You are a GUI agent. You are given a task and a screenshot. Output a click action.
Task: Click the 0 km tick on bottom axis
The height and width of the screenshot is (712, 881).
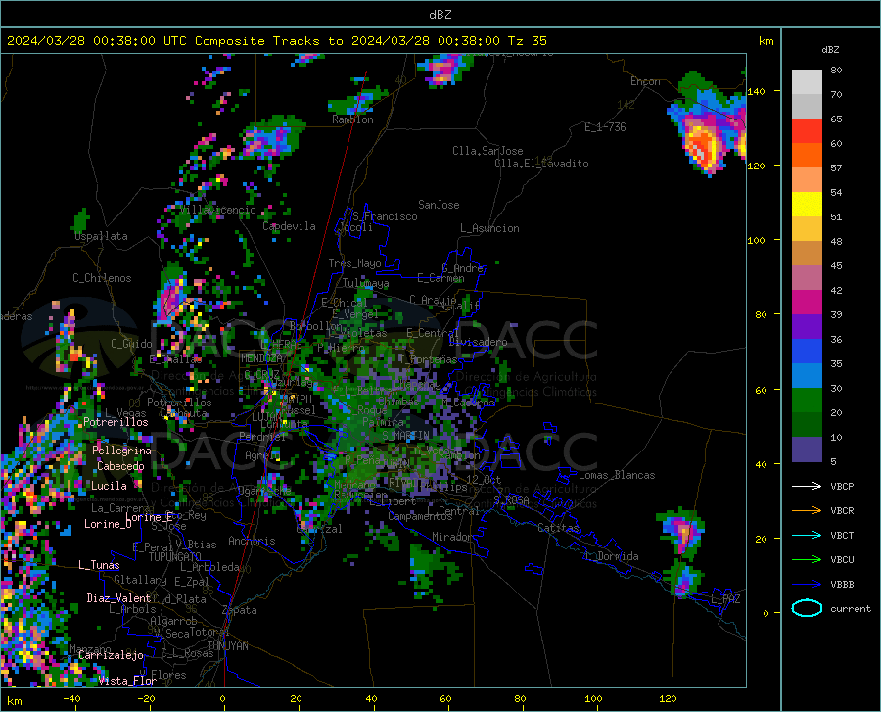[223, 698]
